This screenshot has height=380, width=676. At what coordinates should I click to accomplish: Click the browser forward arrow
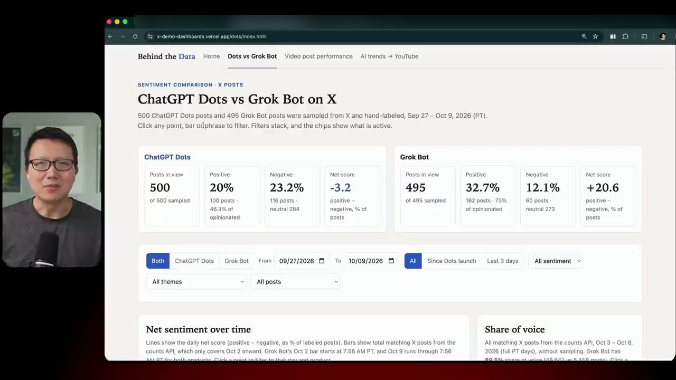123,36
